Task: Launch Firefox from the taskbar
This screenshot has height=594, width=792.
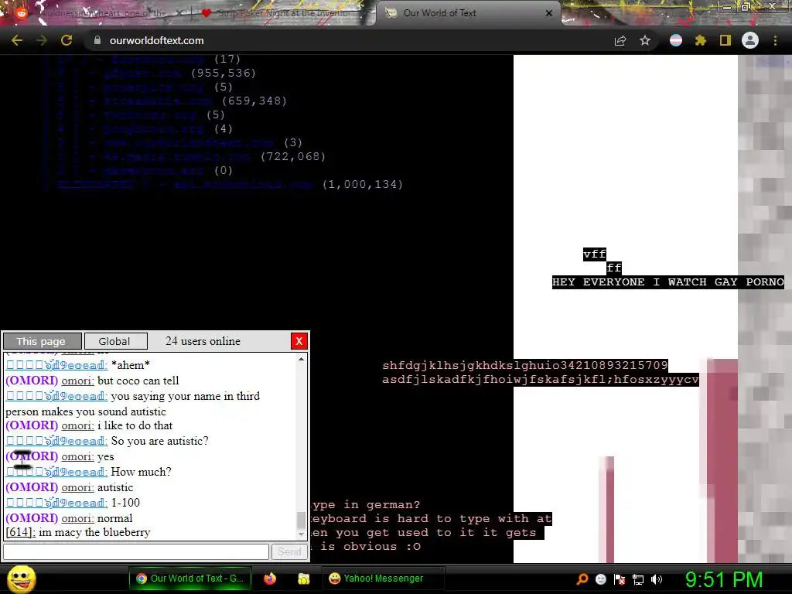Action: click(270, 579)
